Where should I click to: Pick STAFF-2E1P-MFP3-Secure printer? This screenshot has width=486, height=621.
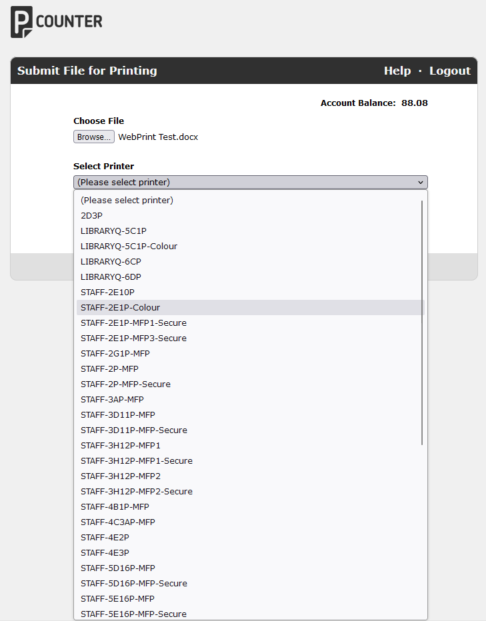point(251,338)
